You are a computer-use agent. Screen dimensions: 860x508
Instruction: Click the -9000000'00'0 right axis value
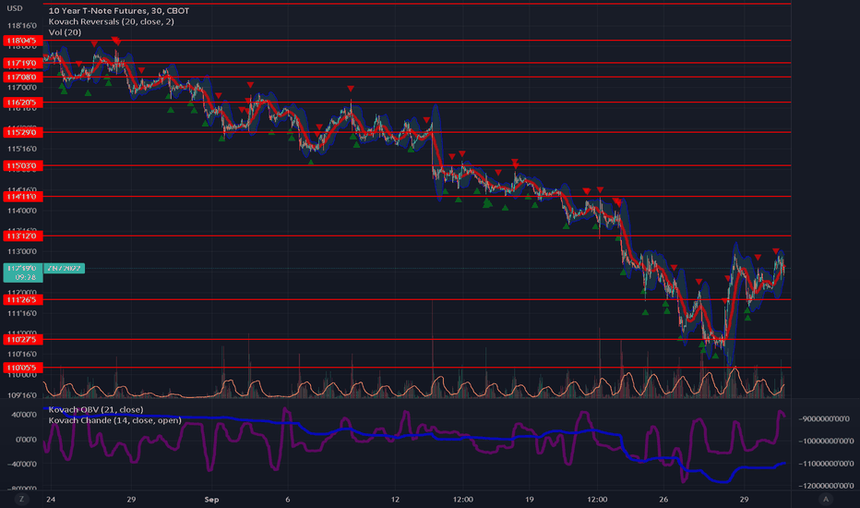tap(824, 418)
